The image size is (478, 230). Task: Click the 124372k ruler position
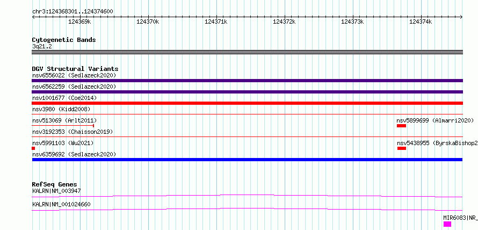pyautogui.click(x=284, y=22)
